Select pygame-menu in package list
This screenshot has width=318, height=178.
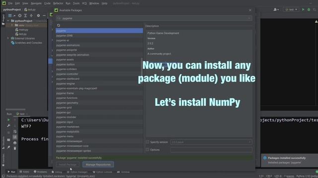point(99,136)
